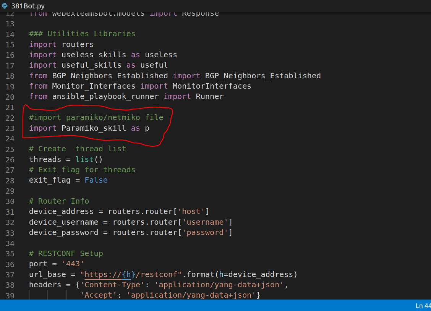Screen dimensions: 431x311
Task: Click 'url_base' variable name
Action: coord(47,275)
